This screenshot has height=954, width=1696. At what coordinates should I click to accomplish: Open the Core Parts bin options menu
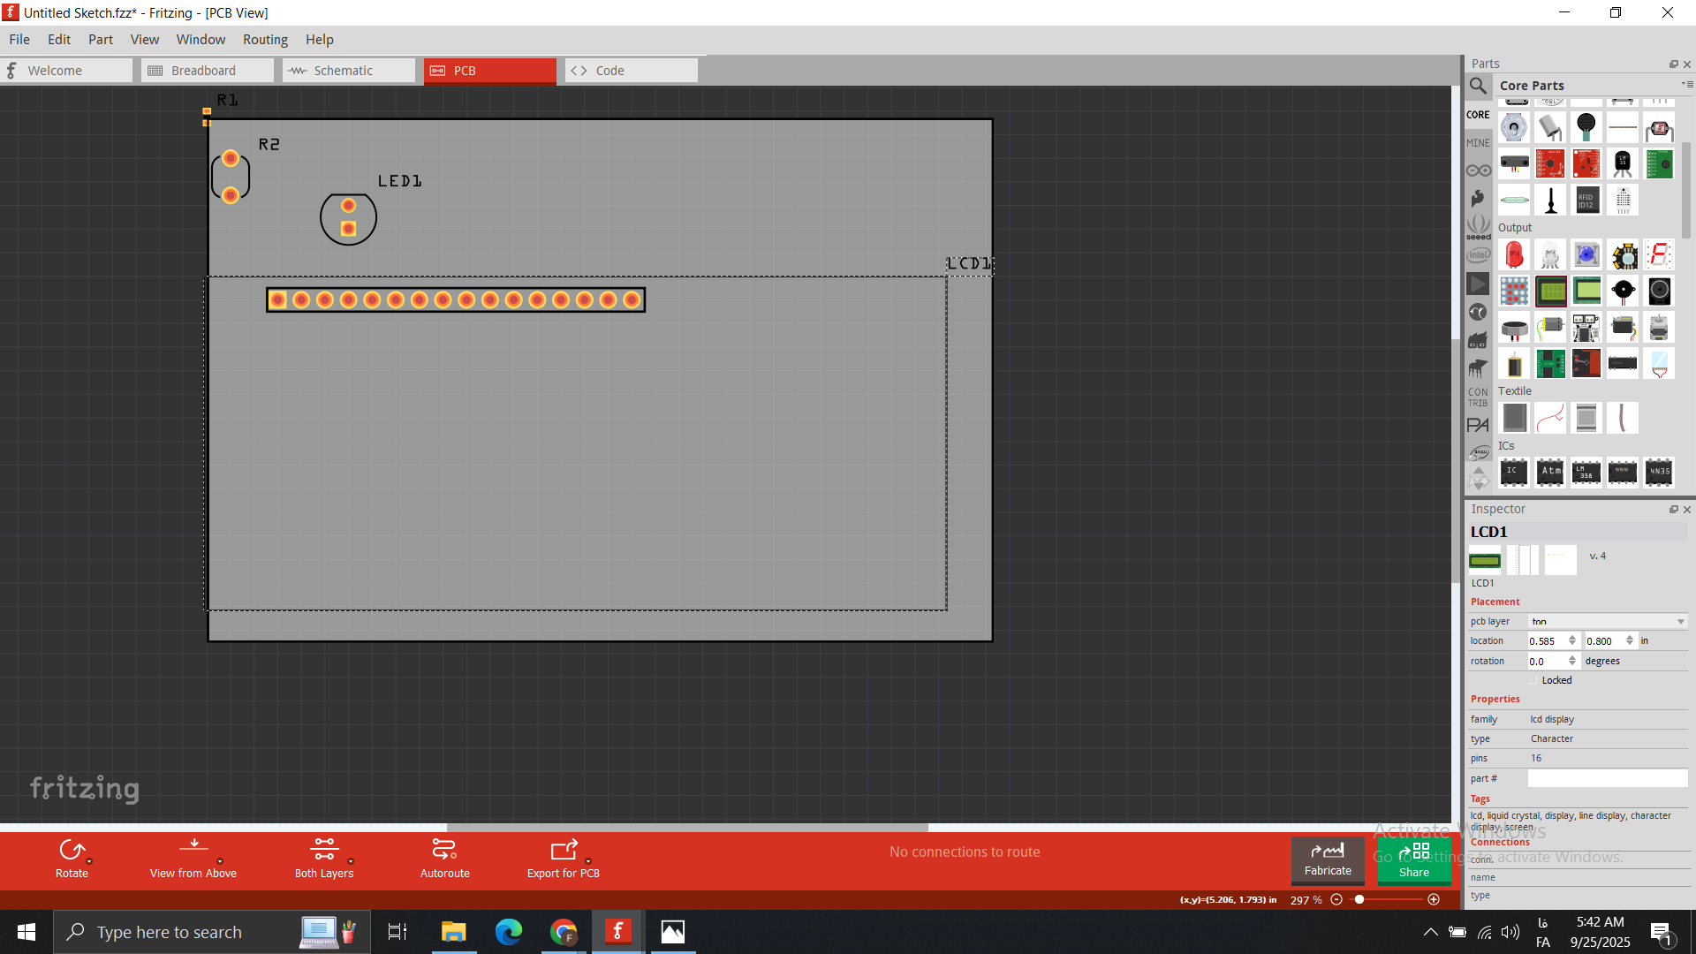(x=1686, y=85)
